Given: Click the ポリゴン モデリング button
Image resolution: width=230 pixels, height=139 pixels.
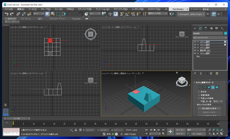Looking at the screenshot, I should pyautogui.click(x=12, y=22).
